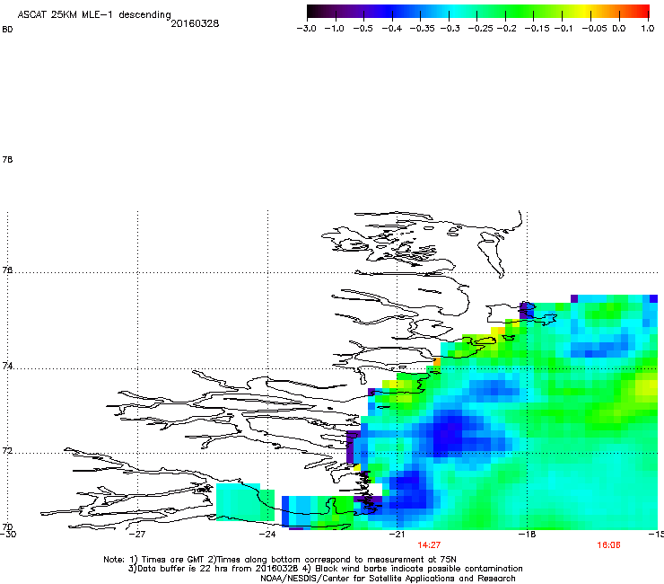The image size is (664, 584).
Task: Click the 20160328 date label
Action: tap(195, 23)
